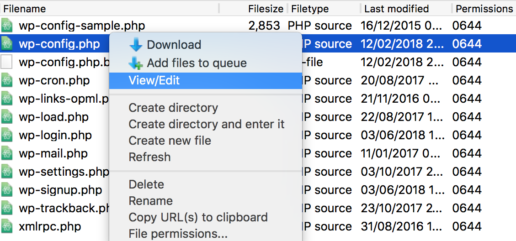
Task: Click the wp-settings.php file icon
Action: pos(6,172)
